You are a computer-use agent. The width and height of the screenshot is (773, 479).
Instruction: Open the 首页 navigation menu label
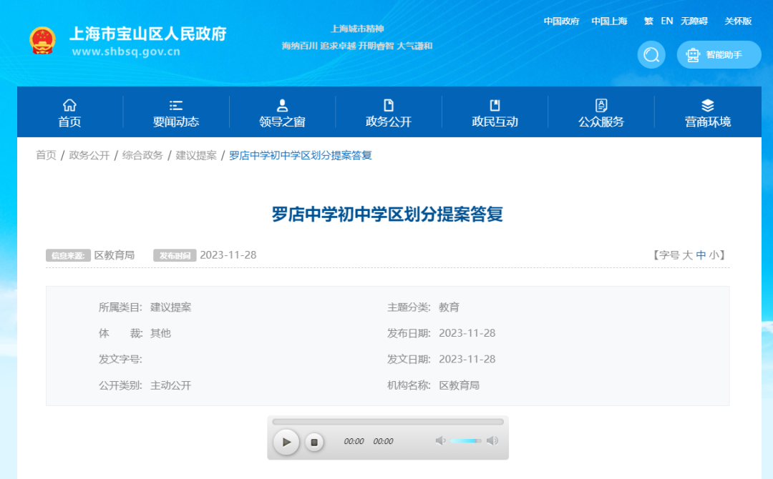(69, 122)
